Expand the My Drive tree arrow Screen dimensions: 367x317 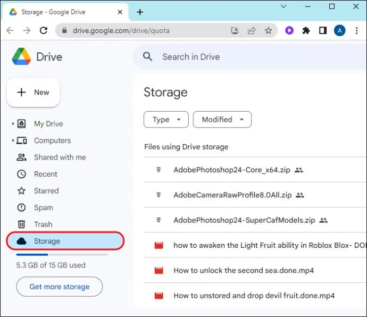pyautogui.click(x=13, y=123)
